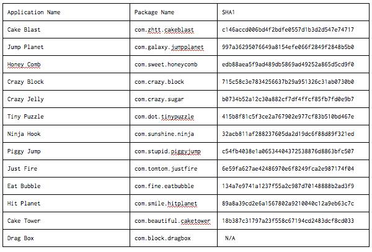Click the Package Name column header
The width and height of the screenshot is (372, 252).
coord(154,12)
